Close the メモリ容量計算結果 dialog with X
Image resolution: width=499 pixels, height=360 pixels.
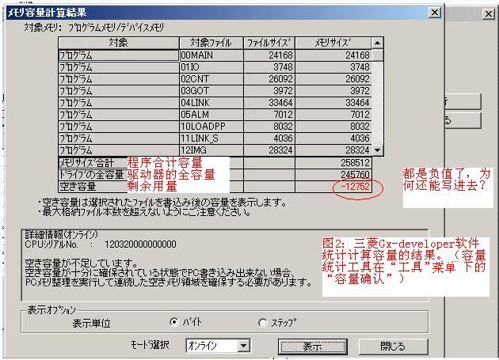(433, 13)
